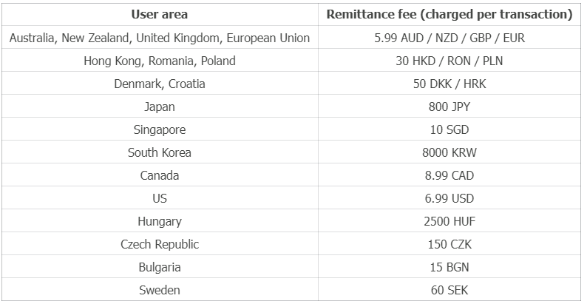Click the 8000 KRW fee value
Screen dimensions: 587x304
449,152
